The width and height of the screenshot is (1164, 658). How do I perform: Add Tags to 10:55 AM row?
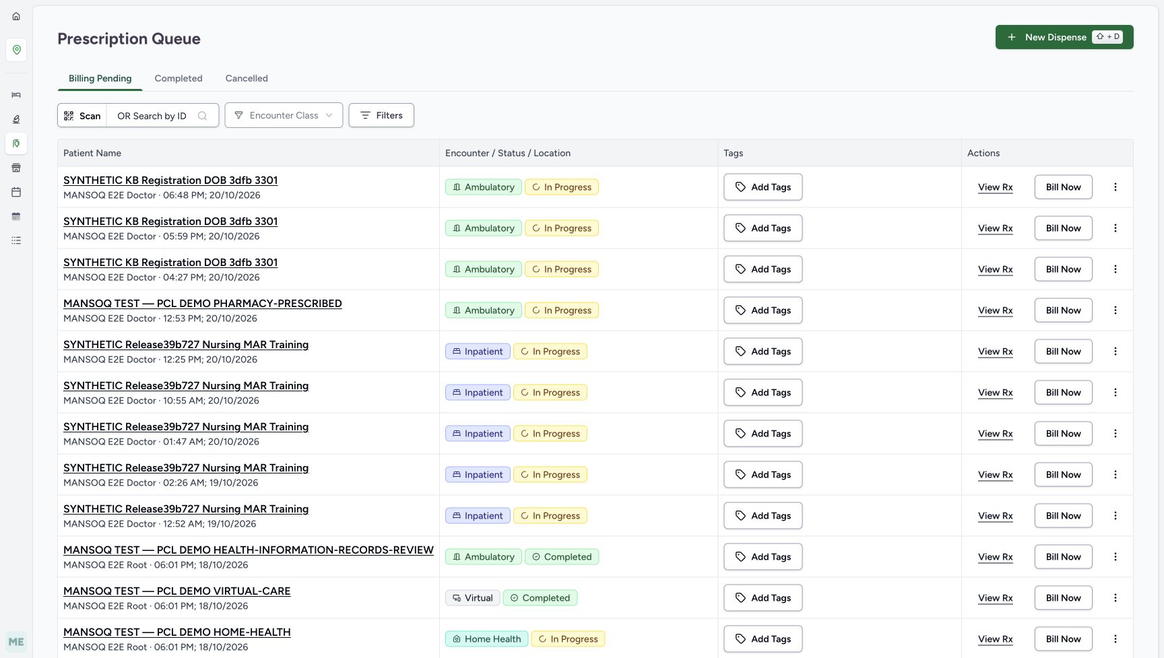[x=763, y=393]
